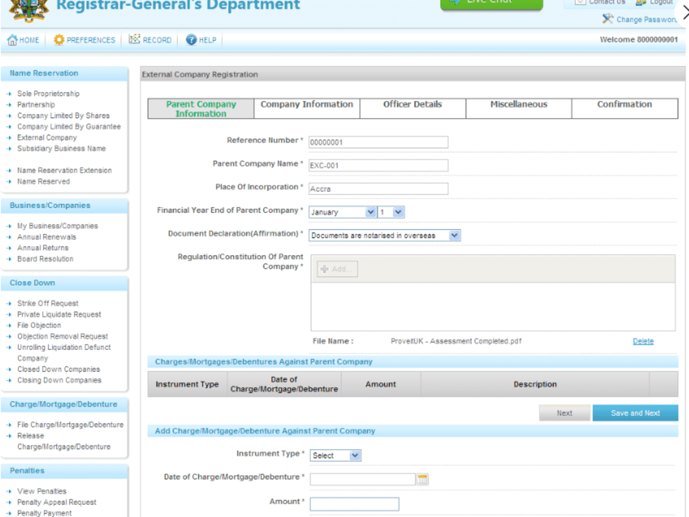Open Annual Renewals link
Screen dimensions: 689x517
pyautogui.click(x=46, y=237)
